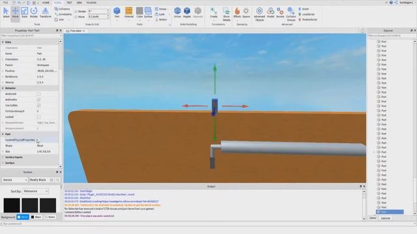This screenshot has width=417, height=234.
Task: Expand the Position property row
Action: click(x=3, y=71)
